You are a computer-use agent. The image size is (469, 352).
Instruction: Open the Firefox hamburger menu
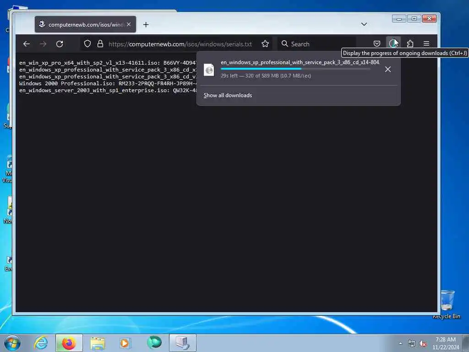[x=426, y=44]
